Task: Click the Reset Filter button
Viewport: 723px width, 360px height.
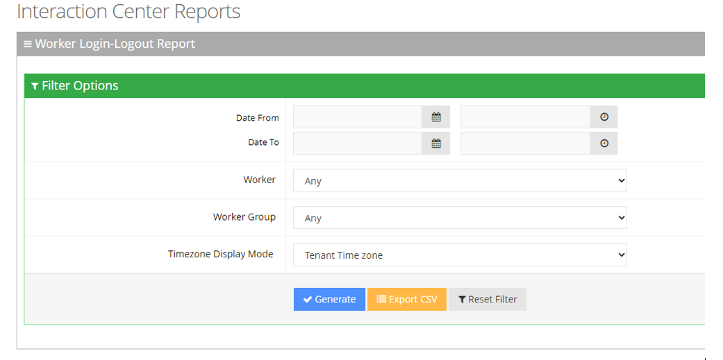Action: [488, 300]
